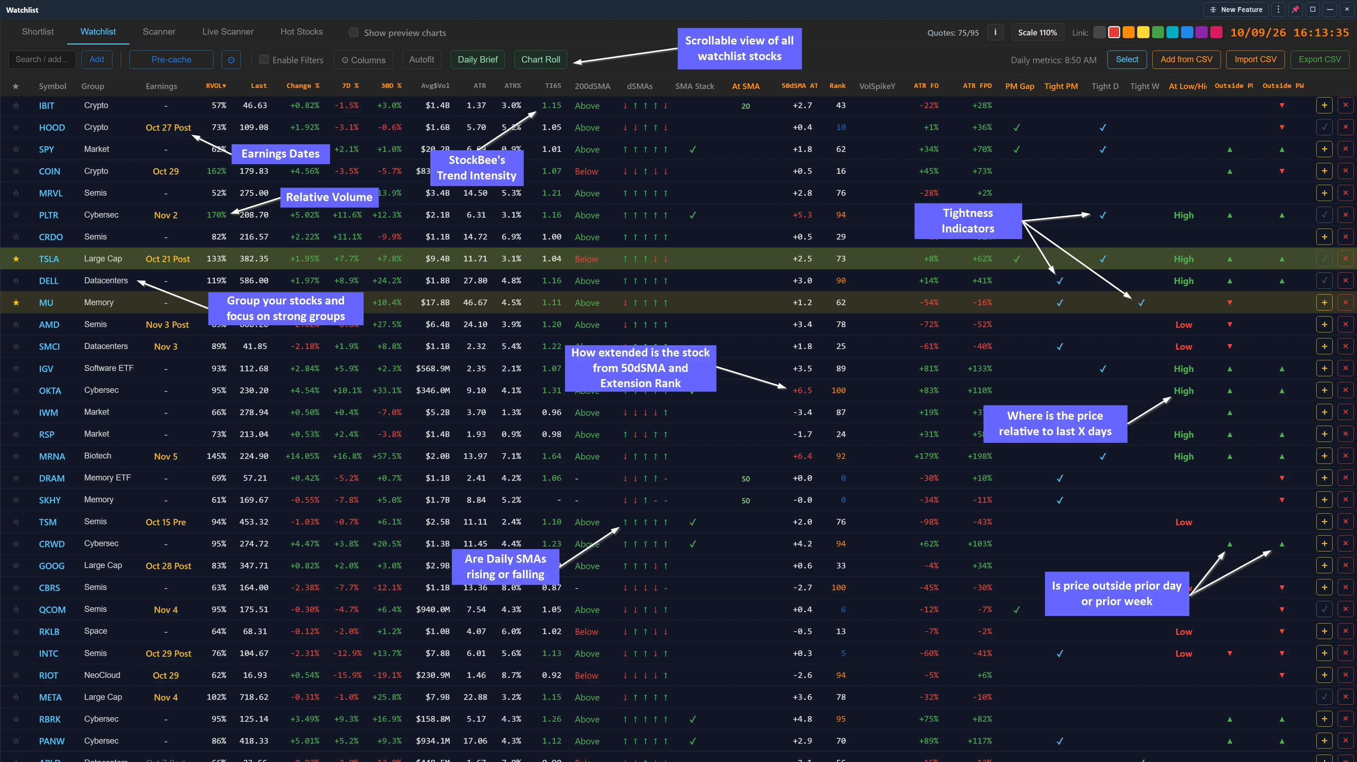
Task: Click the checkmark action icon on DELL row
Action: click(x=1324, y=281)
